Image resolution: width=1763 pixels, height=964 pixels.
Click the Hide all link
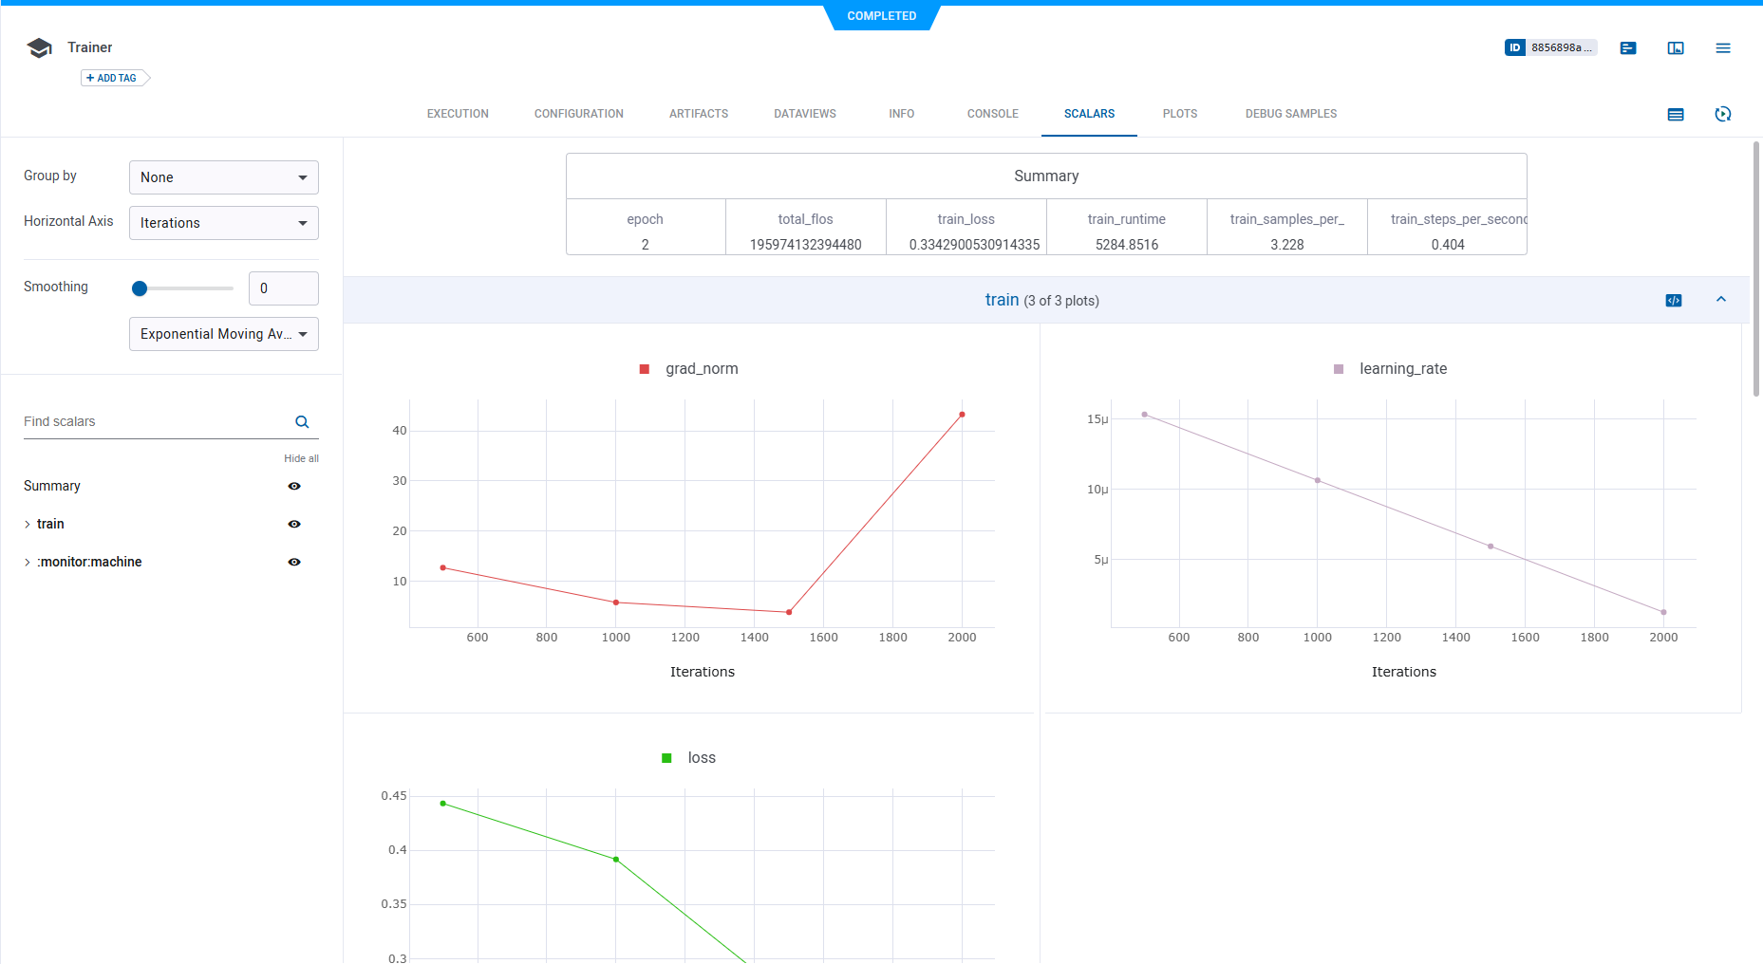pos(301,458)
